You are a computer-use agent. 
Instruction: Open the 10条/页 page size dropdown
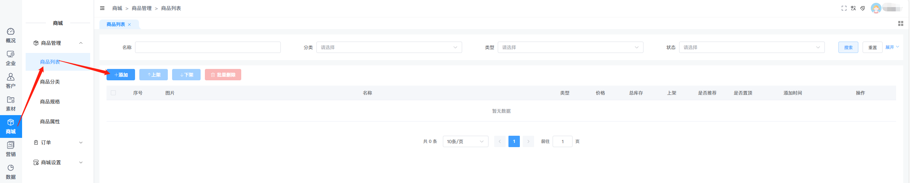click(x=465, y=141)
